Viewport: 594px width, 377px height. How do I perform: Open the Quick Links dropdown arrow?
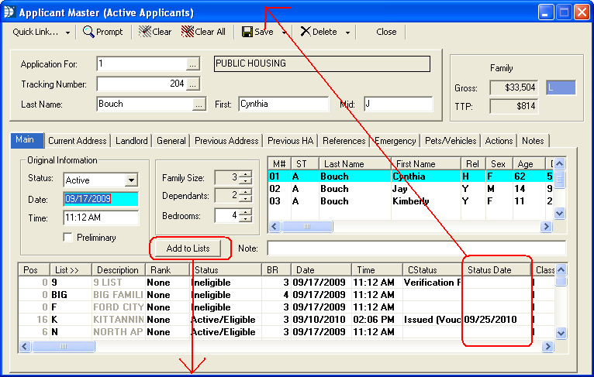[x=67, y=33]
